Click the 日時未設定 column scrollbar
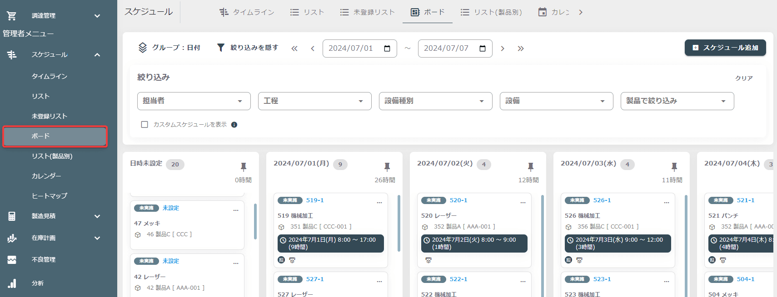The image size is (777, 297). 255,221
